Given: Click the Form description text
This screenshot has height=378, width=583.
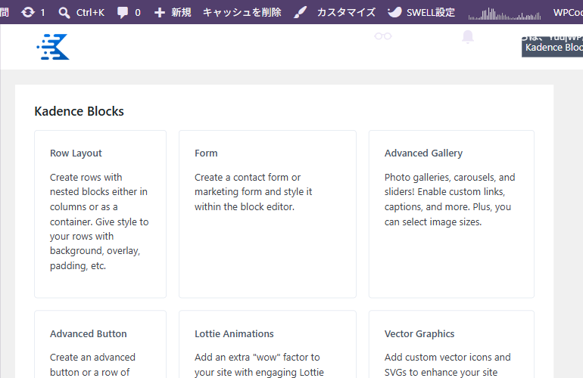Looking at the screenshot, I should [x=253, y=192].
